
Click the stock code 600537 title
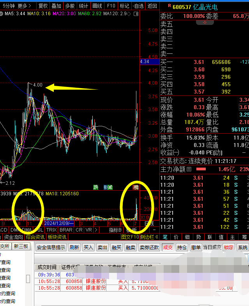pos(182,7)
